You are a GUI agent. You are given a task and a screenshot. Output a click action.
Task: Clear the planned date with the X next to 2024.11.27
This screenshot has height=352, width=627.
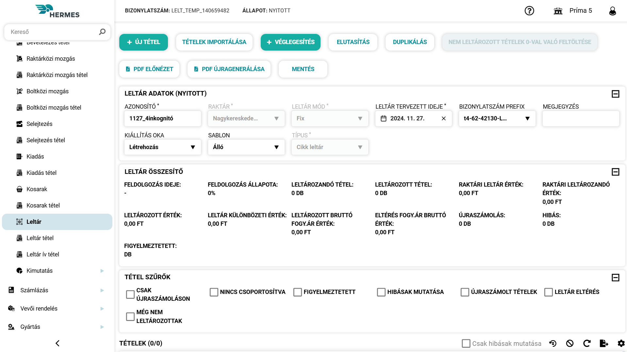[x=443, y=118]
